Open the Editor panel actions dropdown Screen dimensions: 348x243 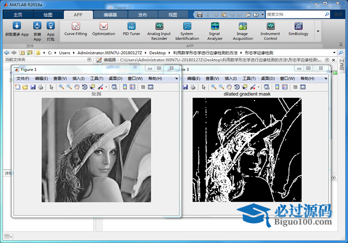pyautogui.click(x=327, y=60)
